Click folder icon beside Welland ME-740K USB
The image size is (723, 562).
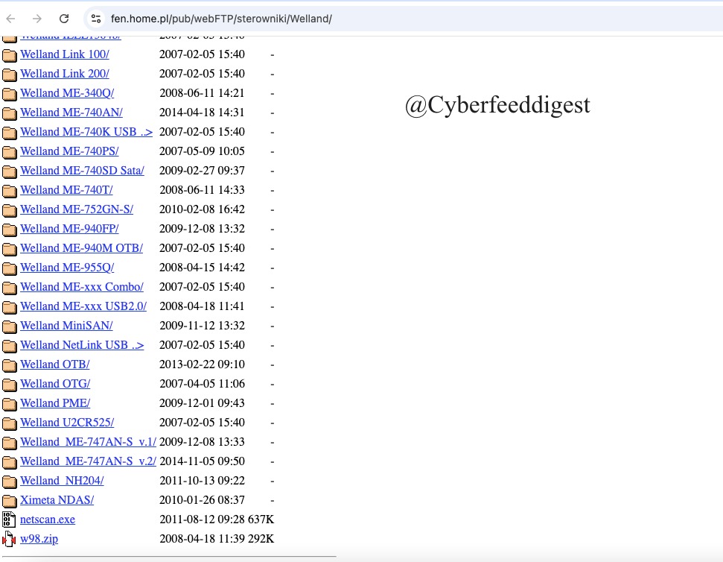pos(9,133)
